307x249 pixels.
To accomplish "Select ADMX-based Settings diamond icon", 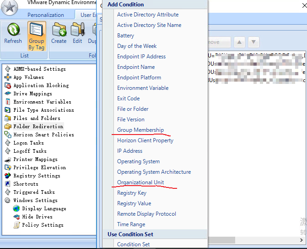I will (8, 69).
